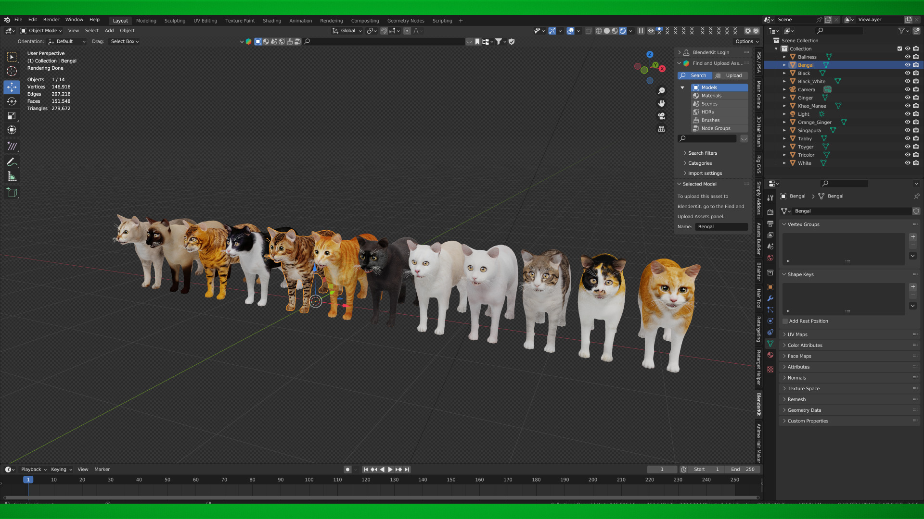Switch orthographic/perspective grid icon

pos(662,129)
